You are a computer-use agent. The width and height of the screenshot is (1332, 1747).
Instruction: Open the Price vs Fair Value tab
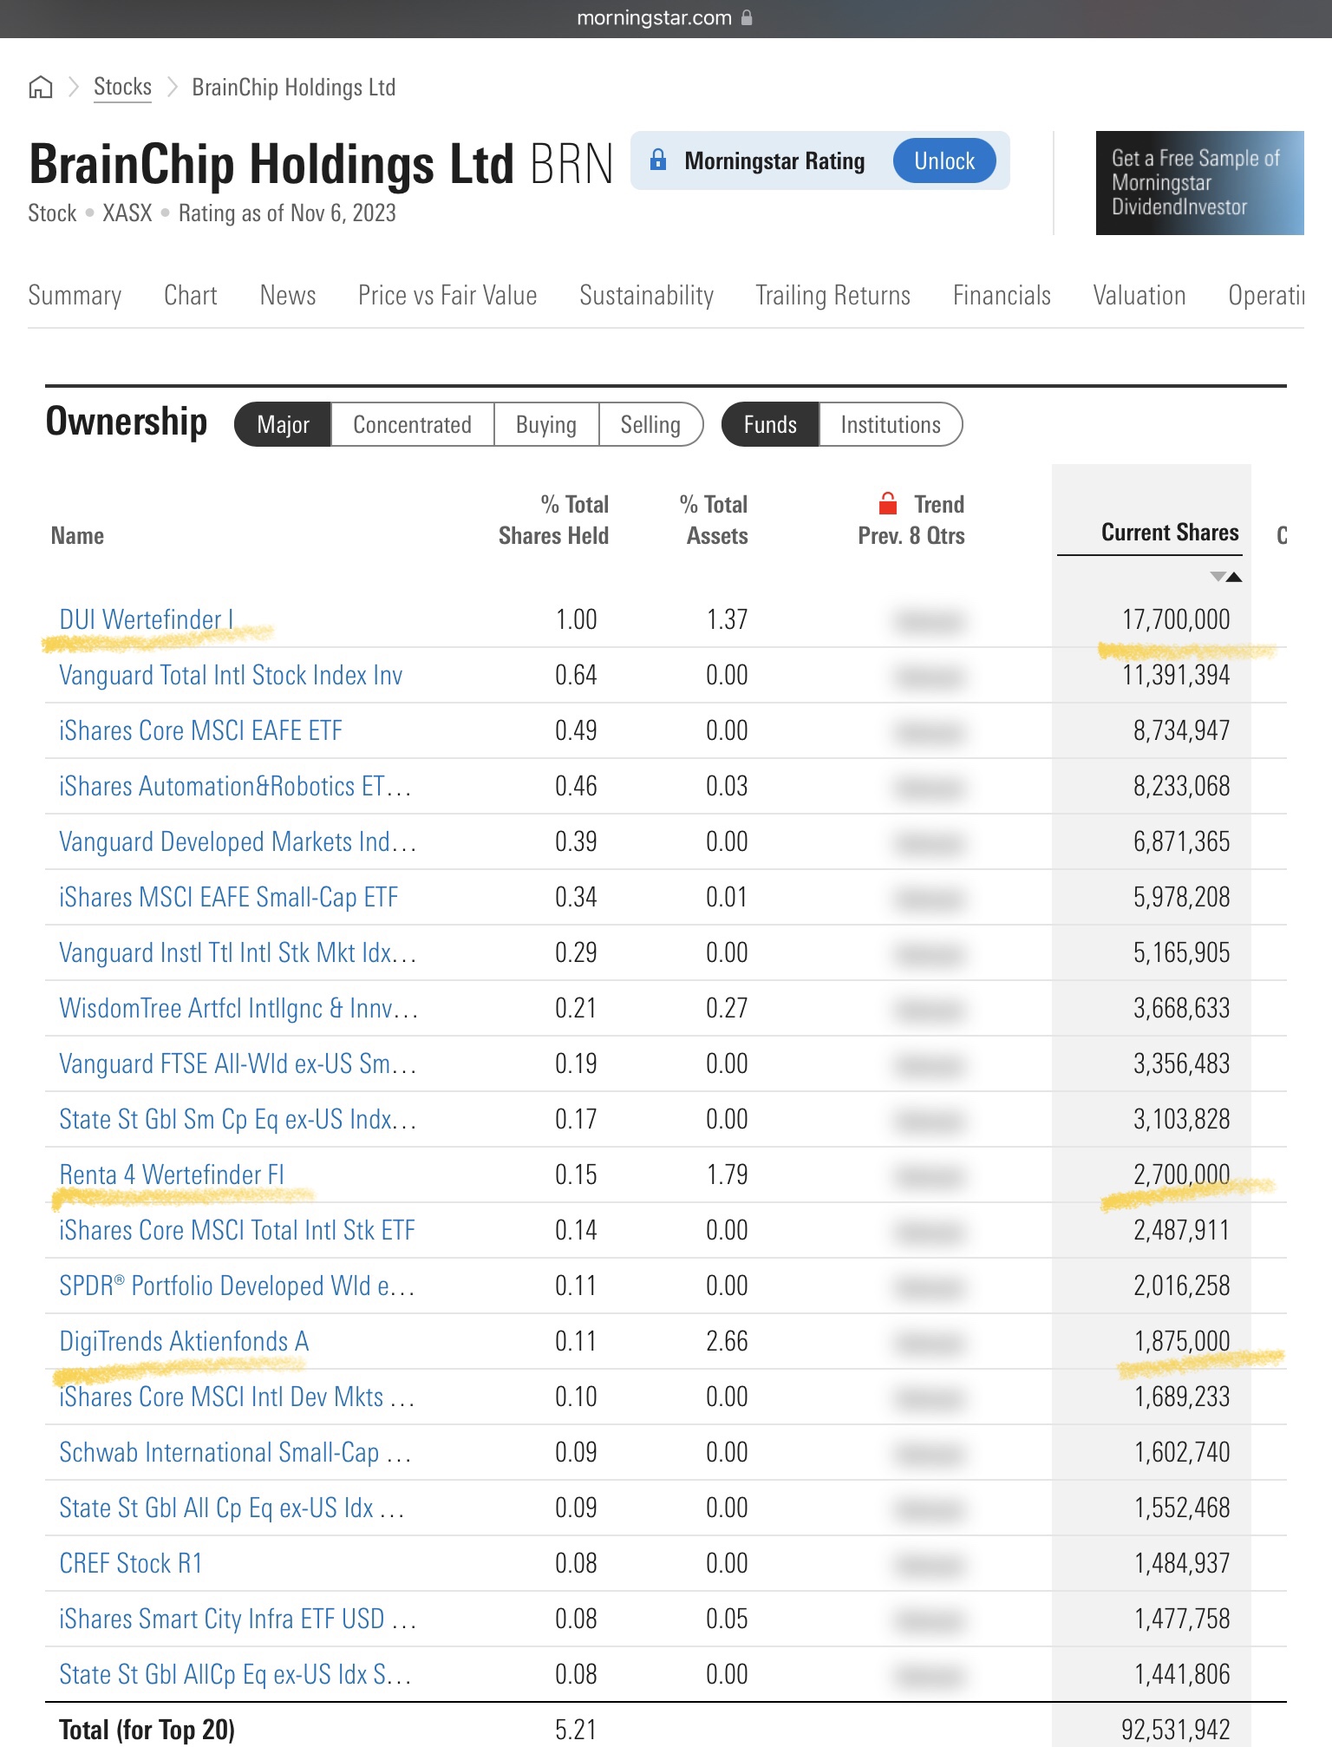(x=447, y=296)
